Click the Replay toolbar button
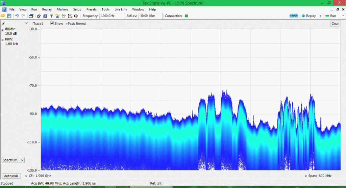Image resolution: width=346 pixels, height=188 pixels. [x=308, y=16]
